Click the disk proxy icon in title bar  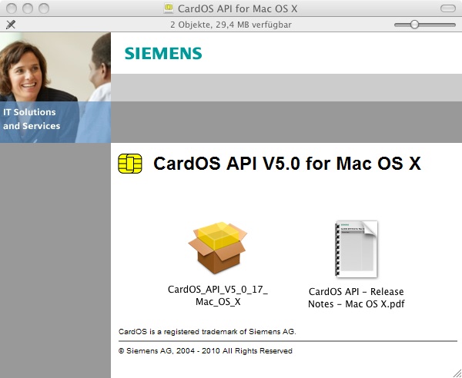coord(169,8)
